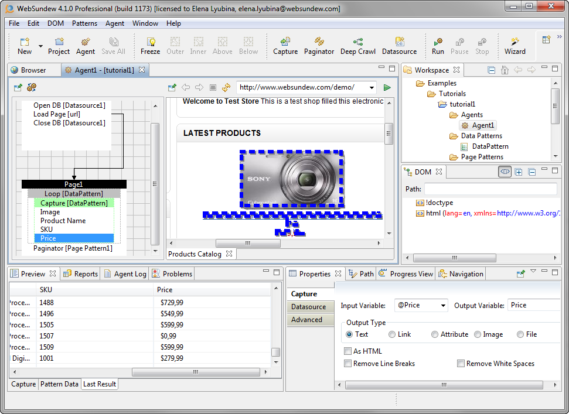Click the Datasource toolbar icon
Viewport: 569px width, 414px height.
point(399,42)
